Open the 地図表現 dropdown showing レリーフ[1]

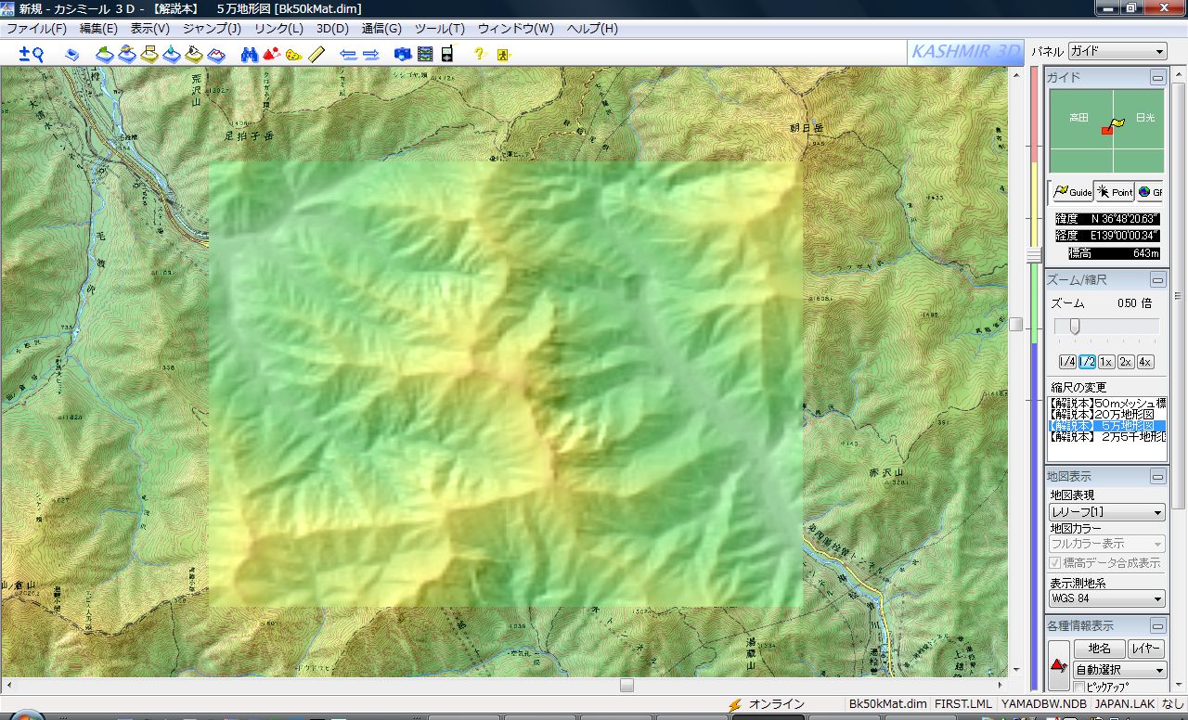click(1107, 512)
